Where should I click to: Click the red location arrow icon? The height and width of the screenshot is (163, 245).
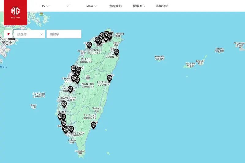8,34
